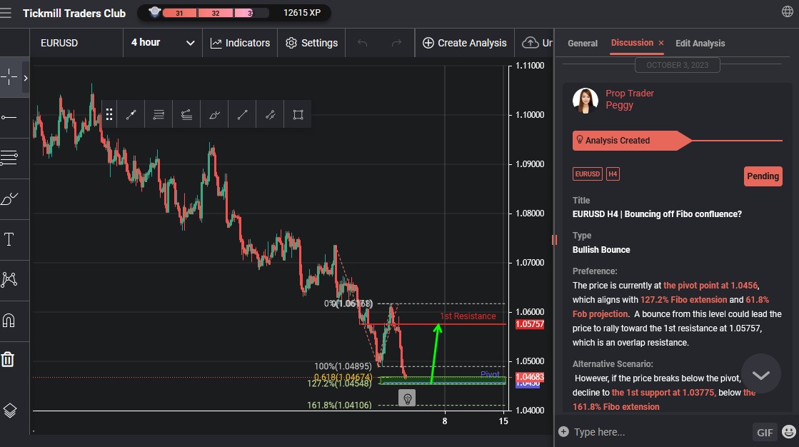
Task: Click the lightbulb analysis marker on chart
Action: [407, 398]
